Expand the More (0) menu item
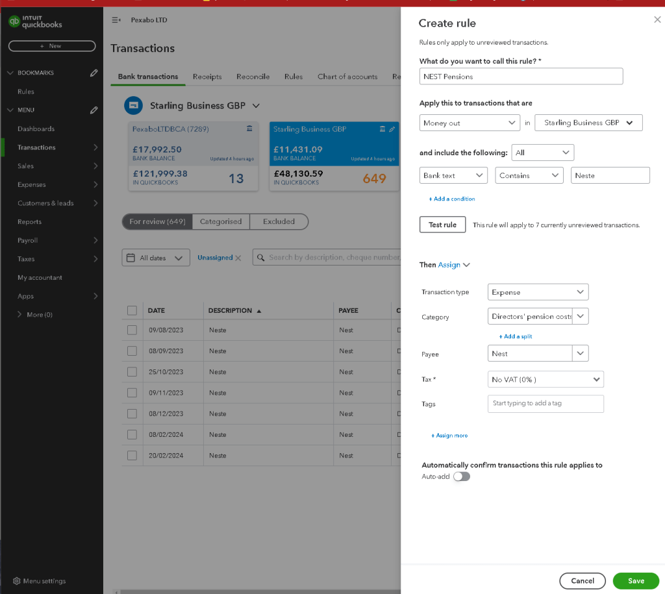Image resolution: width=665 pixels, height=594 pixels. click(x=35, y=315)
